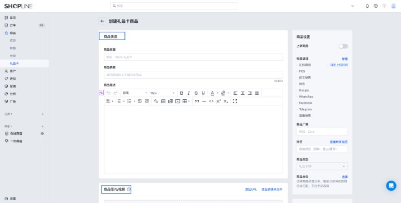The height and width of the screenshot is (203, 401).
Task: Open the 商品类型 dropdown
Action: click(x=322, y=167)
